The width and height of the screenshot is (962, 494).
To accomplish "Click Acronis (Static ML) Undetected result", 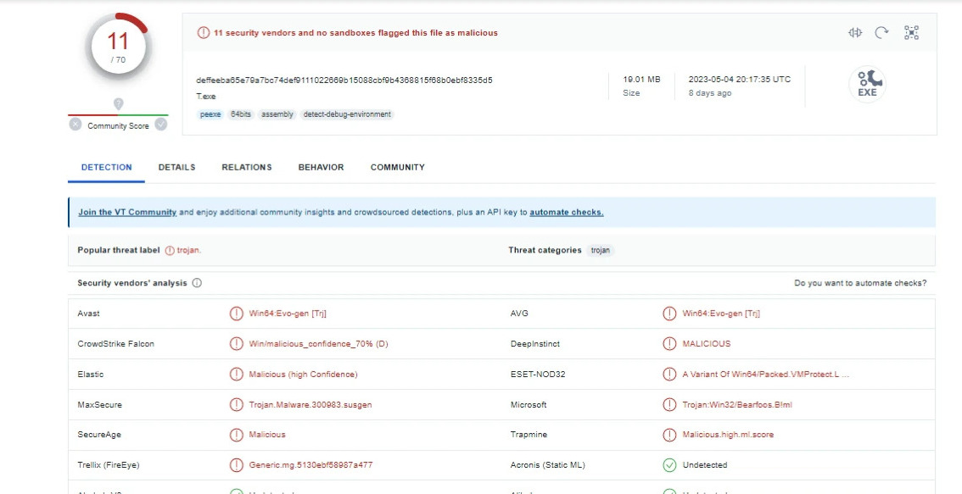I will point(705,465).
